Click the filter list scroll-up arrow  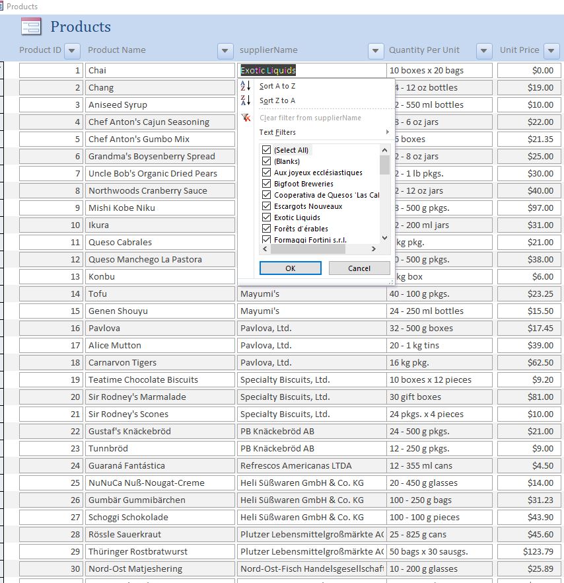click(x=384, y=150)
